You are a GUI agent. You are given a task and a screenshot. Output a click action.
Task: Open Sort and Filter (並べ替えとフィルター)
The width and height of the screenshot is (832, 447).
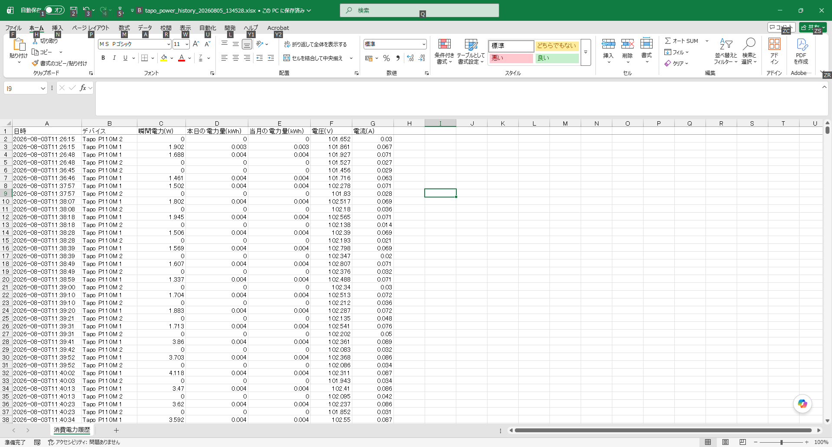pos(726,52)
